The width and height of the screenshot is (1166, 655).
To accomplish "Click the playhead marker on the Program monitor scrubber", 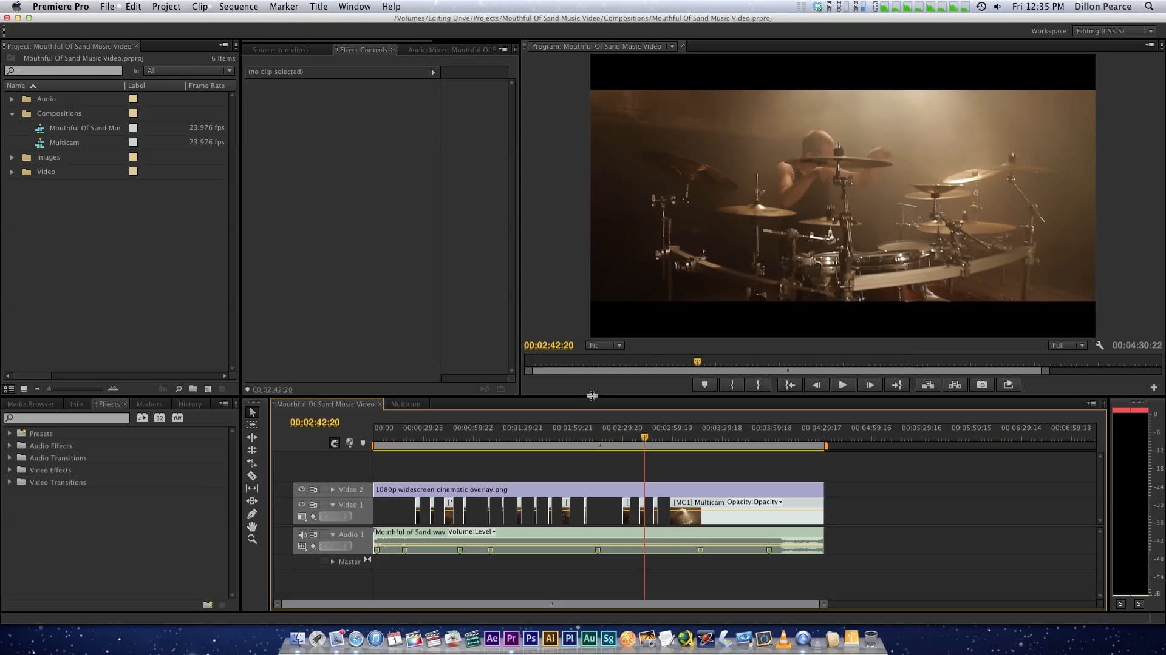I will pyautogui.click(x=697, y=362).
